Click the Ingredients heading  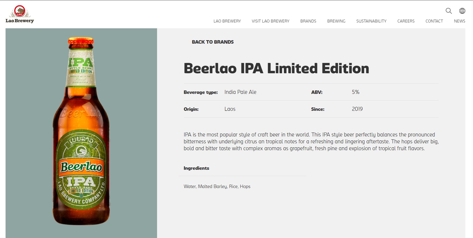coord(196,168)
